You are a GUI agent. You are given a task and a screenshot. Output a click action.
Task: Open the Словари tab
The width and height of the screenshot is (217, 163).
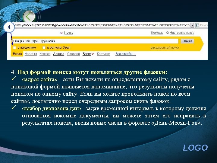pos(73,54)
